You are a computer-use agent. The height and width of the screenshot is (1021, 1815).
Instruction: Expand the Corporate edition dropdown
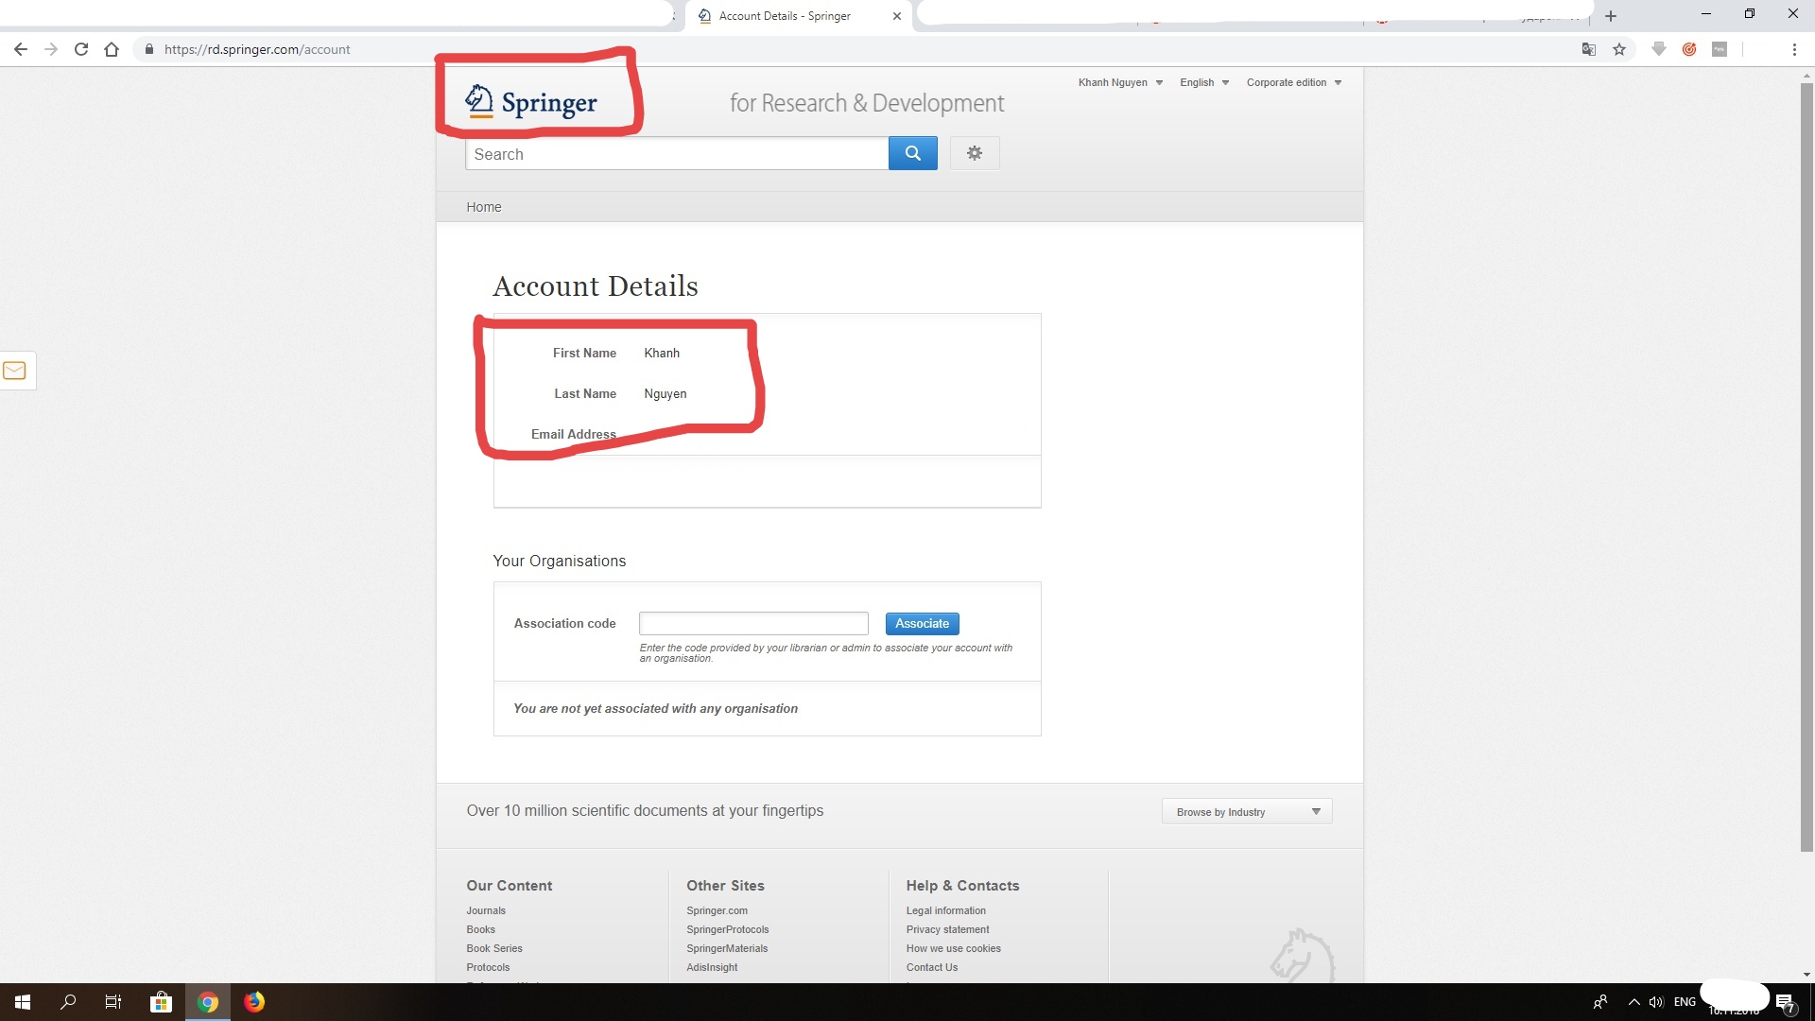coord(1293,82)
